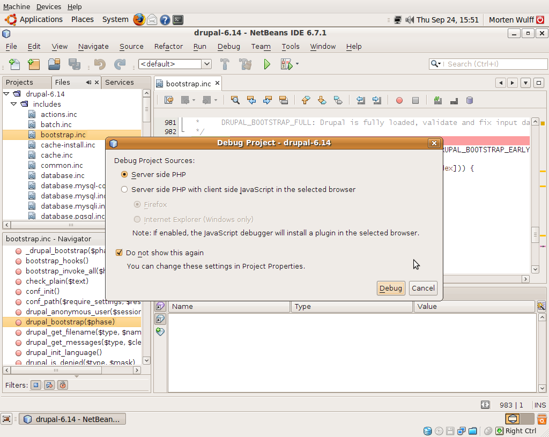The image size is (549, 437).
Task: Select cache.inc in the Files tree
Action: click(x=56, y=155)
